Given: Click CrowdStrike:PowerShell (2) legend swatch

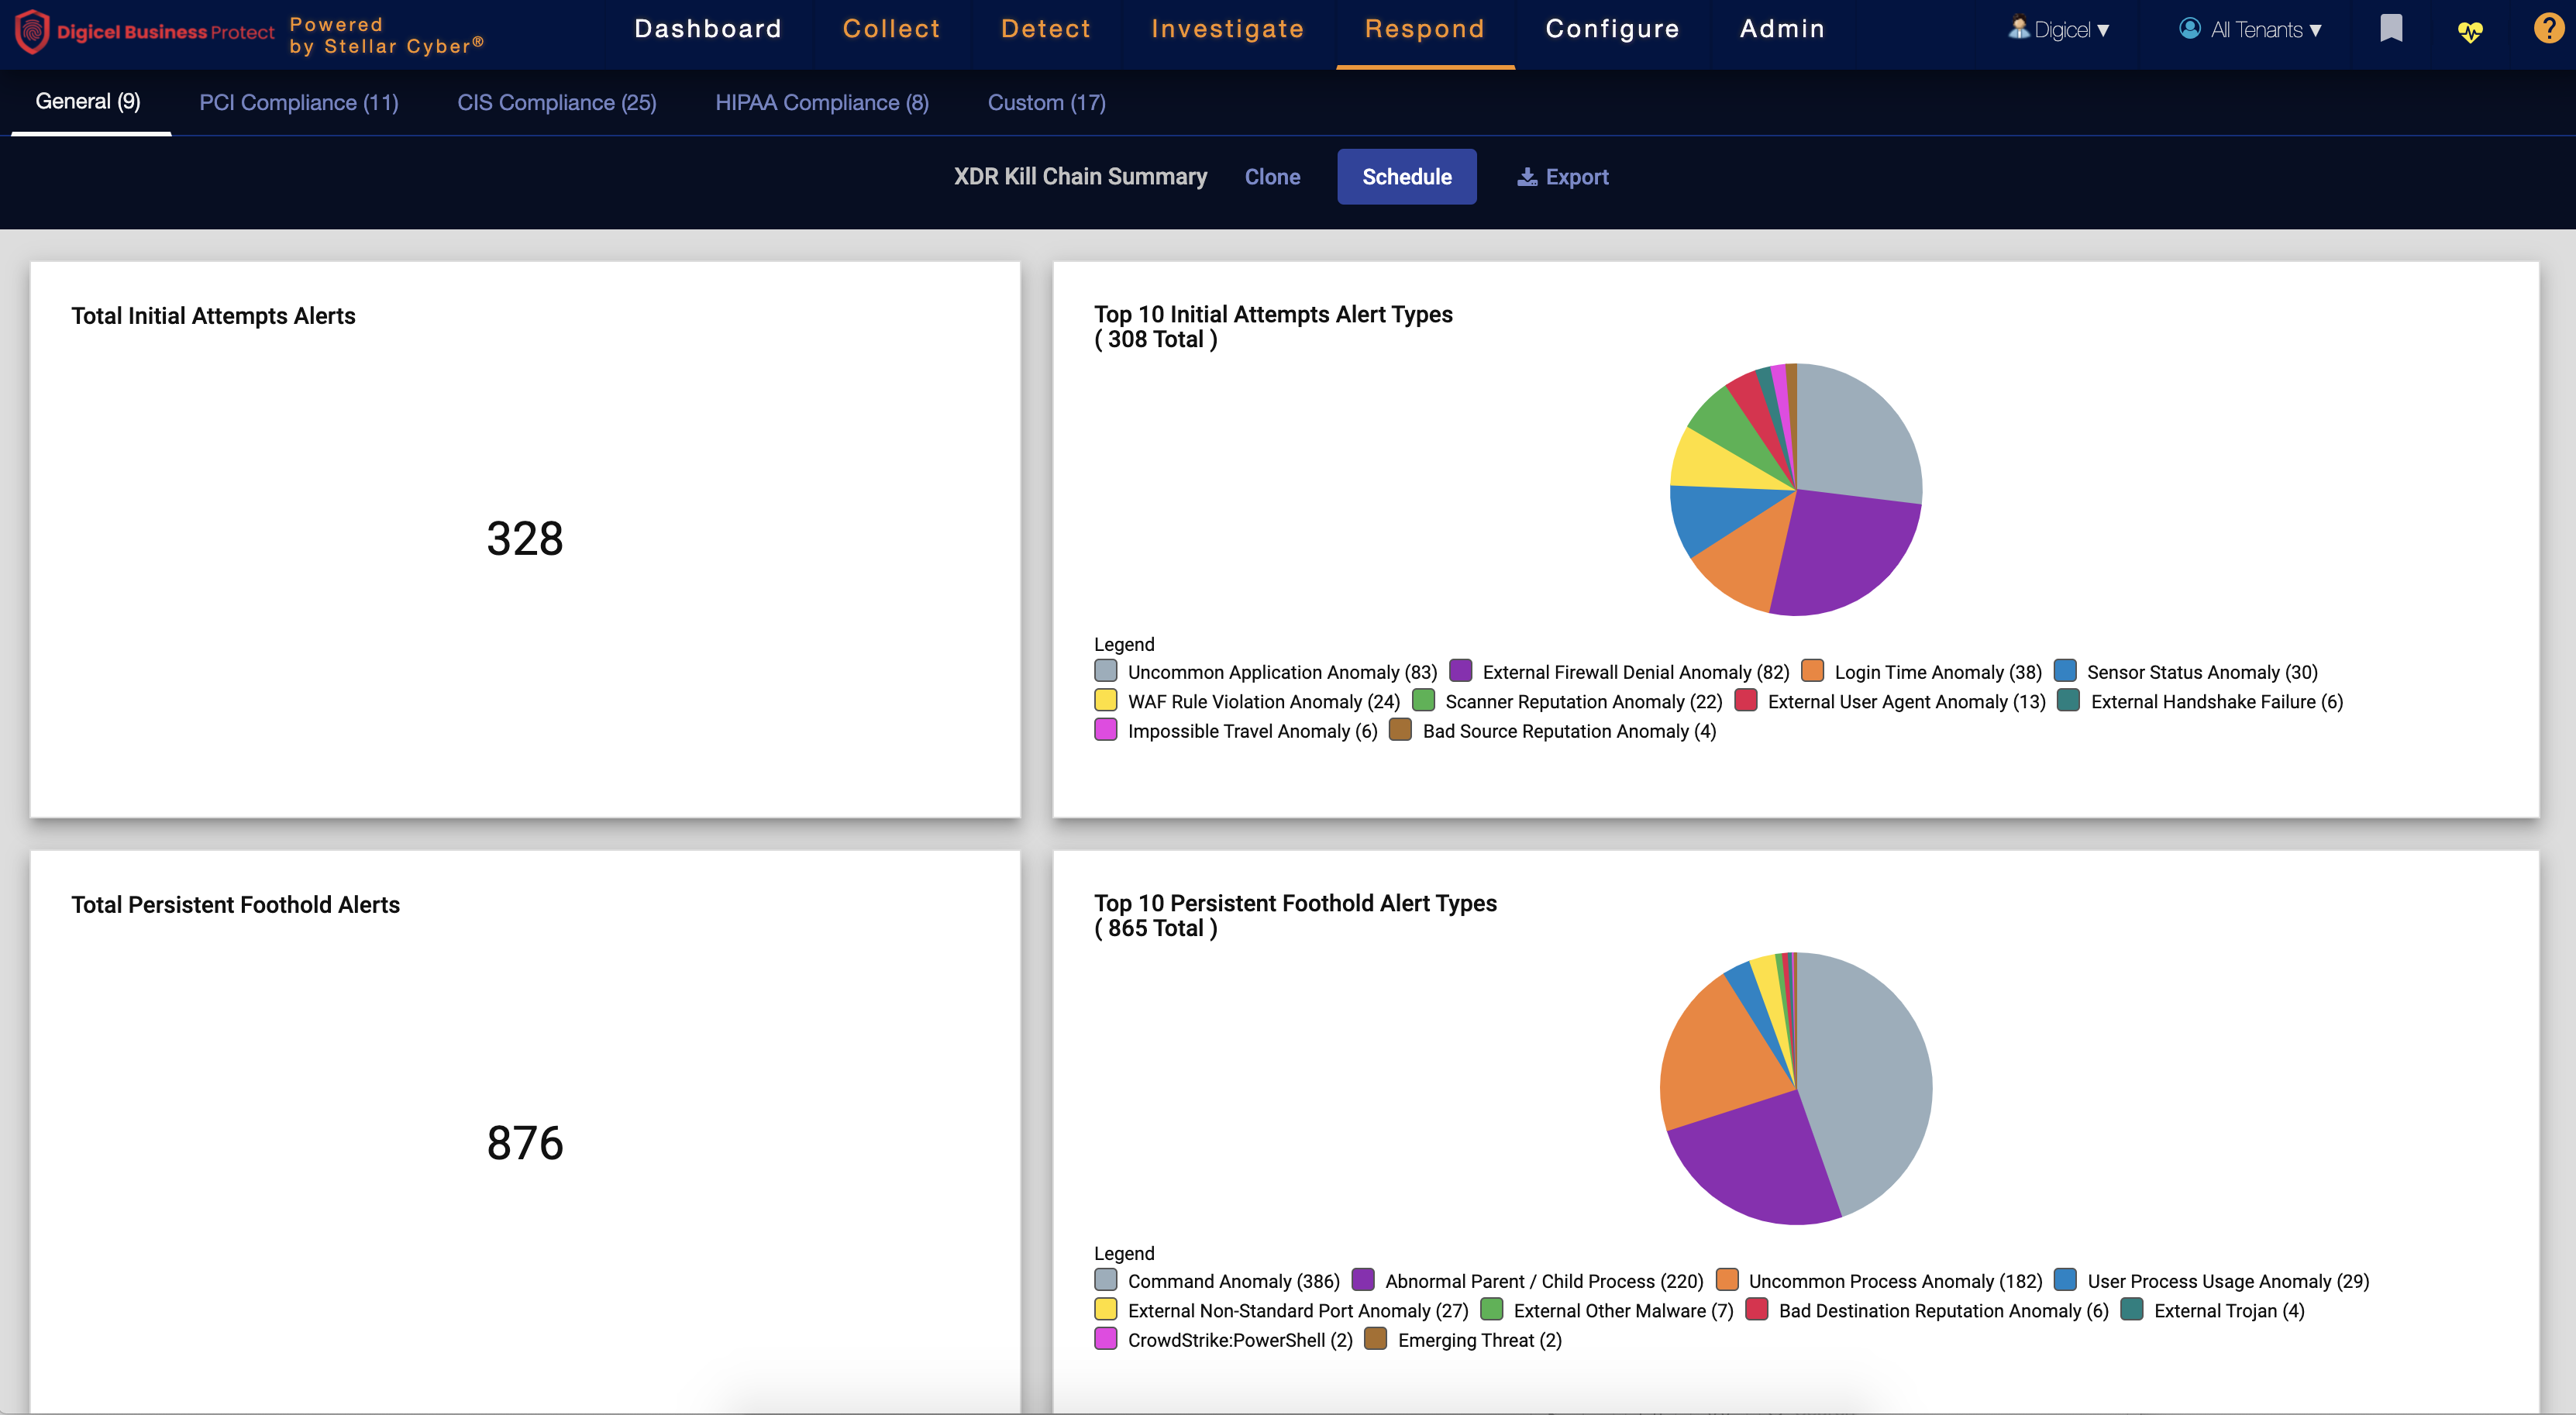Looking at the screenshot, I should point(1105,1339).
